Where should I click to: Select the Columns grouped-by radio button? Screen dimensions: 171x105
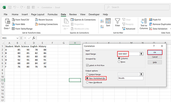(x=119, y=58)
